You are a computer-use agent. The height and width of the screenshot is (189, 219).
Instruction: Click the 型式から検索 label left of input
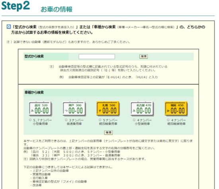pyautogui.click(x=34, y=56)
